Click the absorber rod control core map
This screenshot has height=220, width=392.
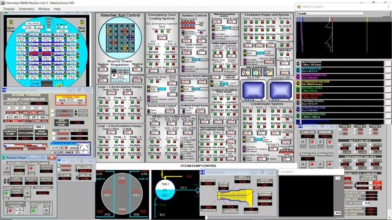tap(120, 38)
